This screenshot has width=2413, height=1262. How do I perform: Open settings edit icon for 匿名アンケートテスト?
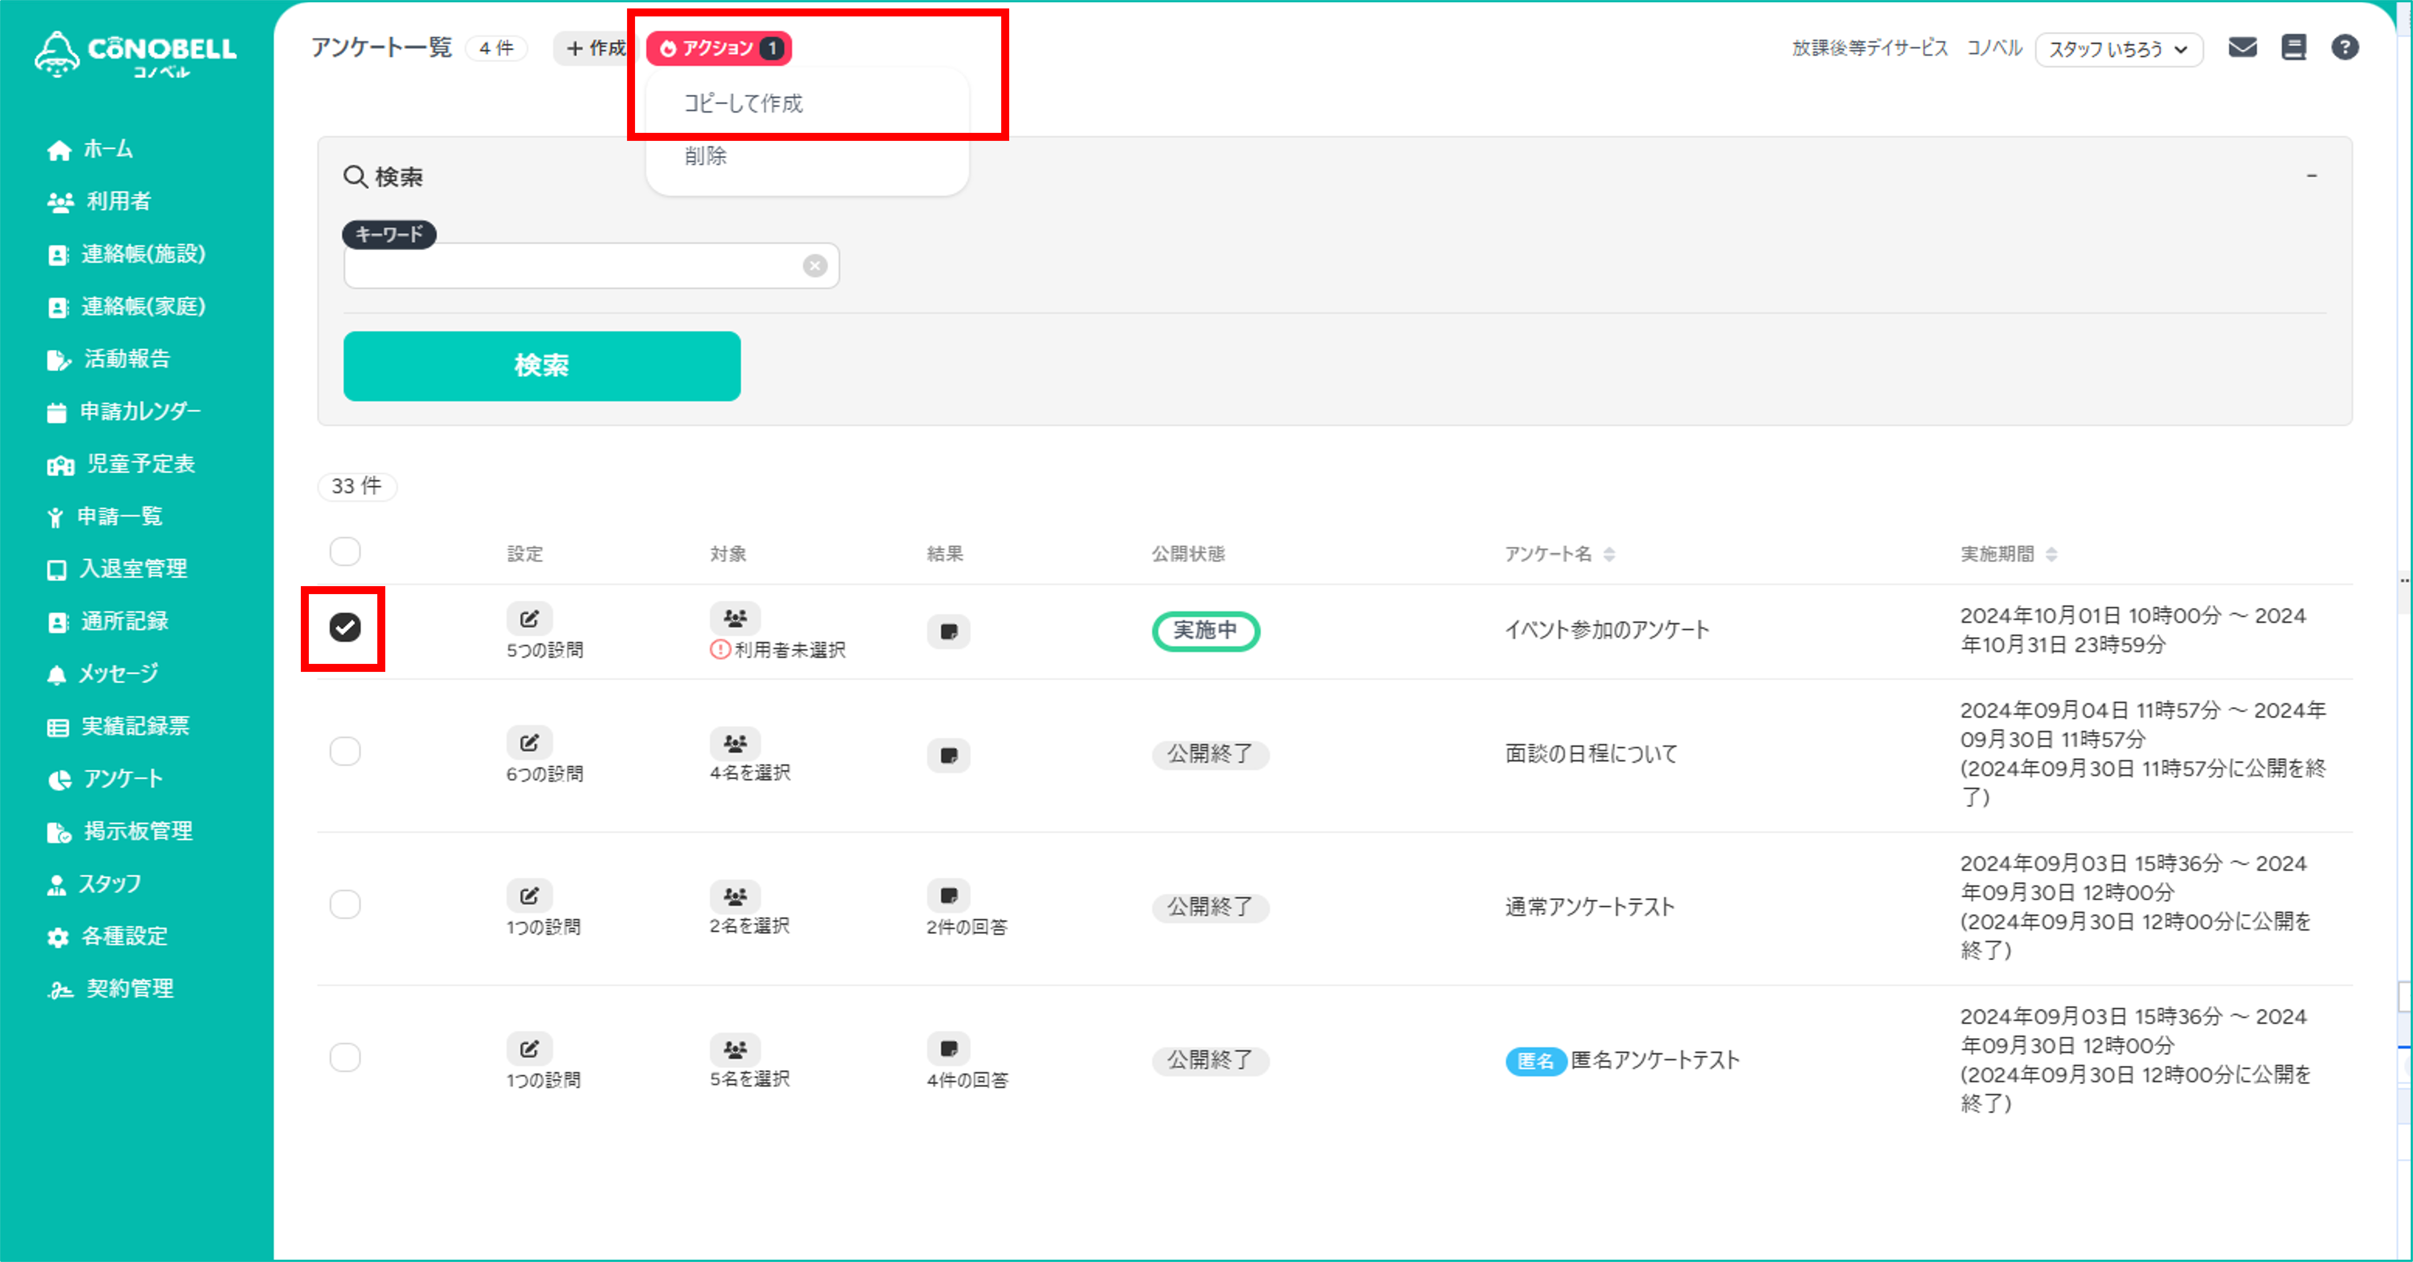[x=529, y=1048]
